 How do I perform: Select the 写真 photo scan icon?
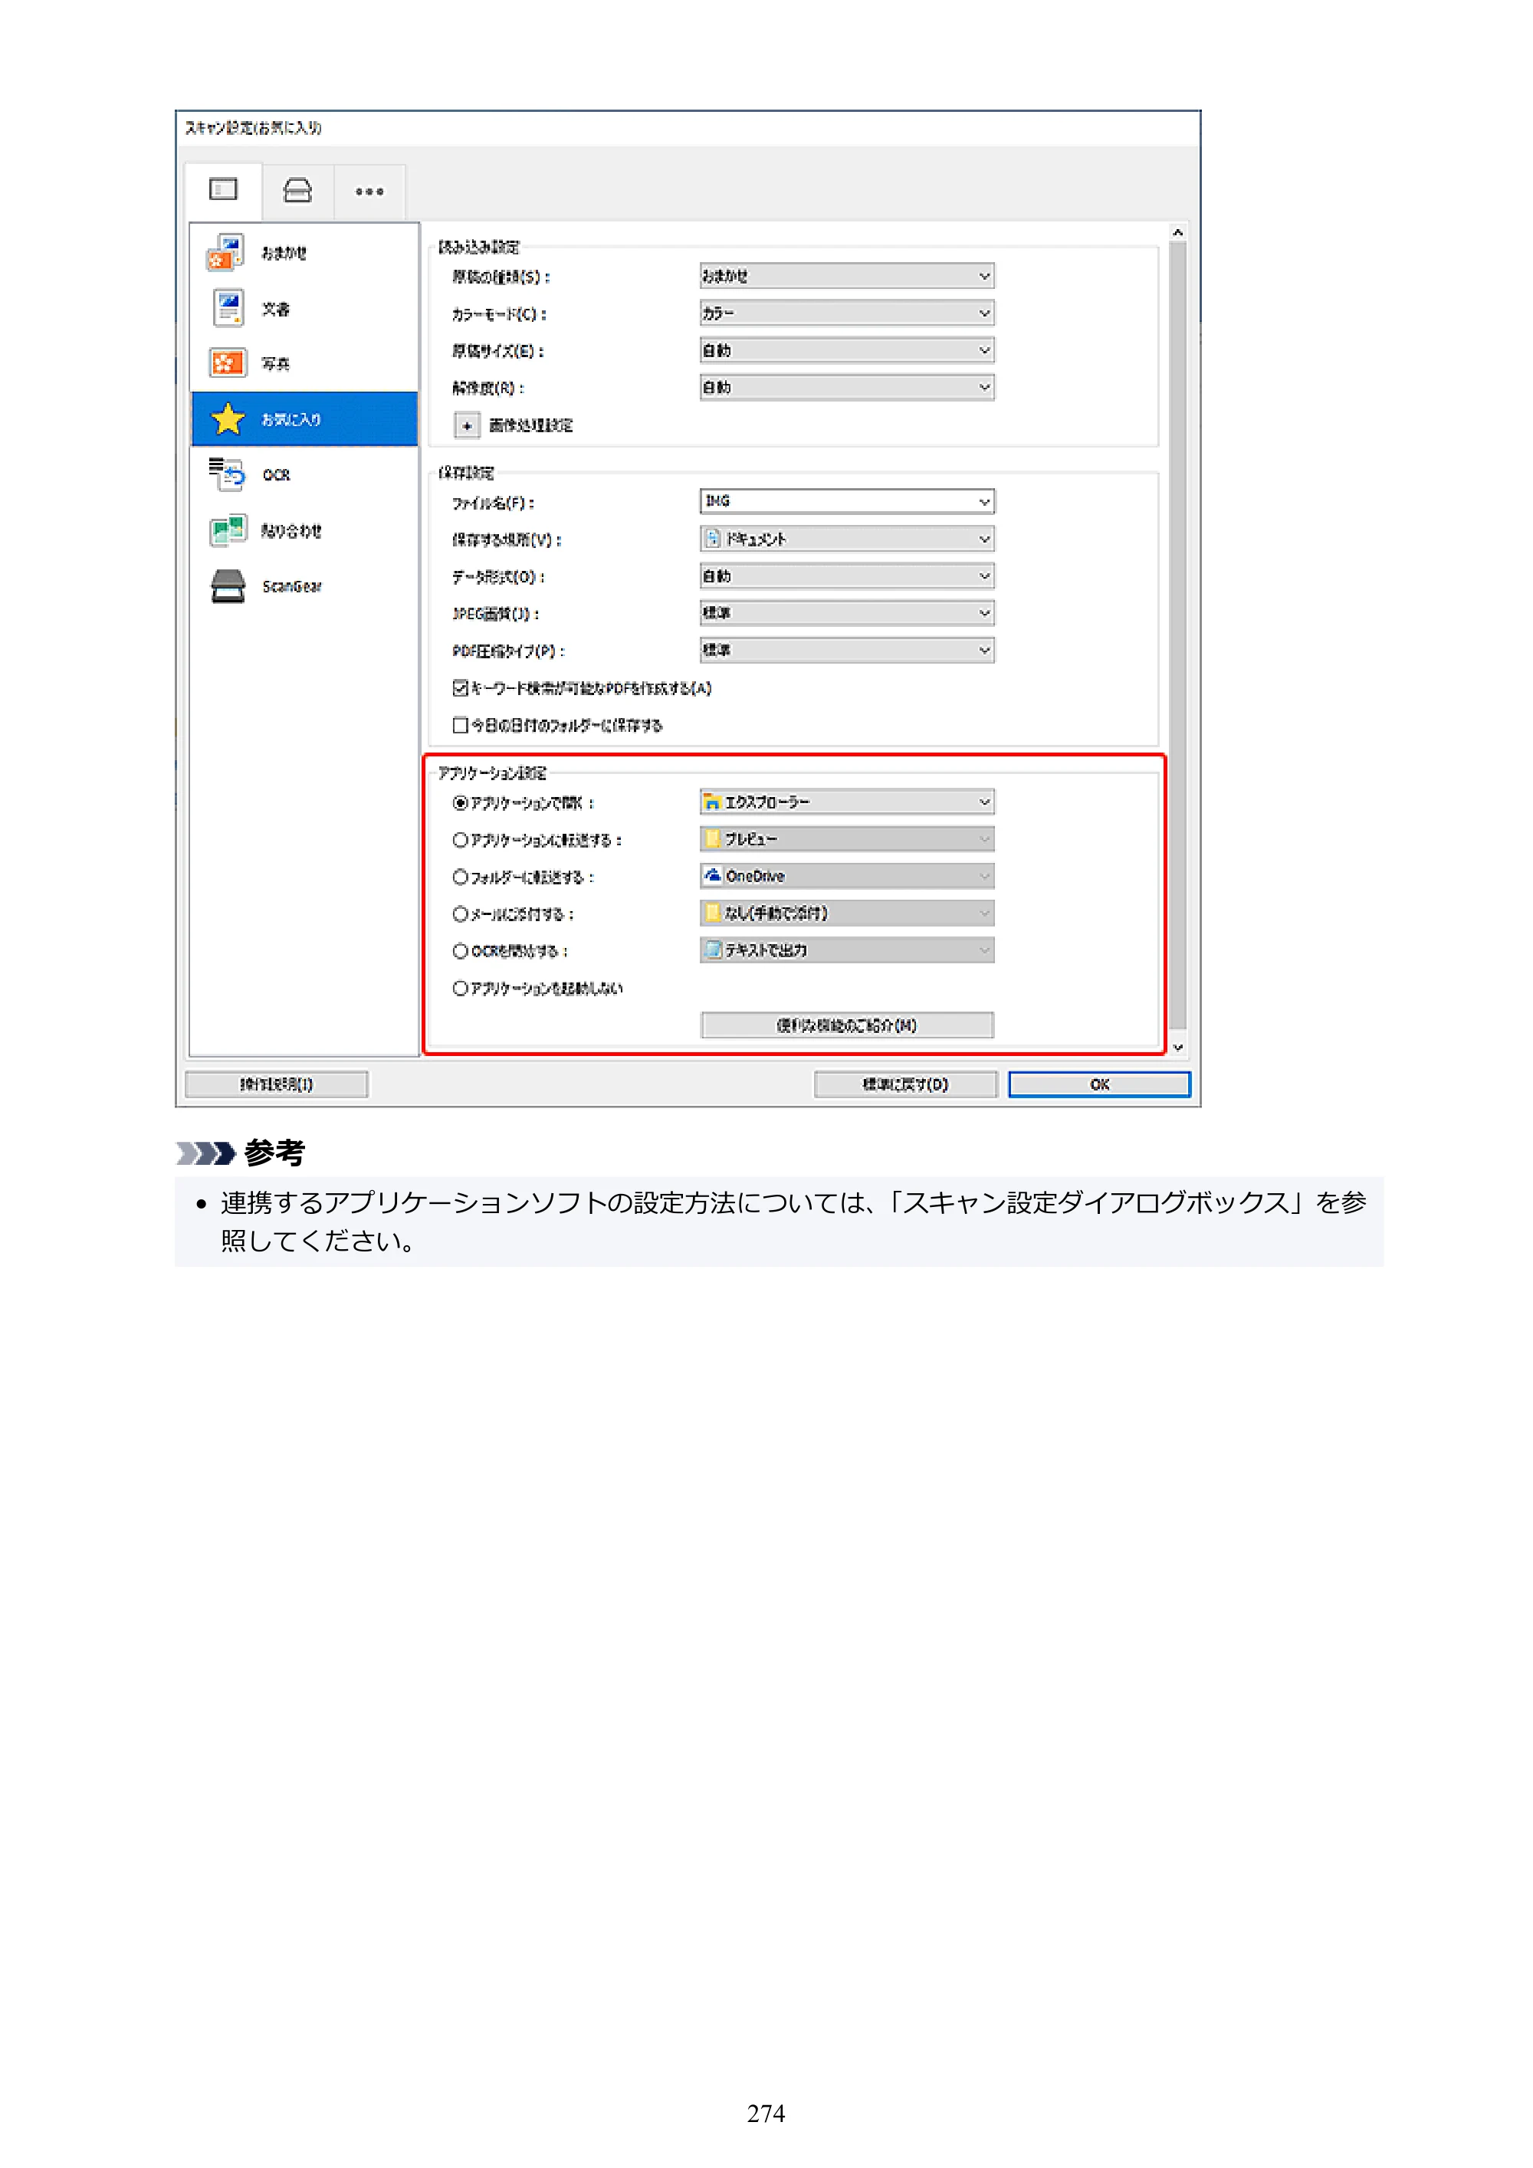pyautogui.click(x=228, y=363)
